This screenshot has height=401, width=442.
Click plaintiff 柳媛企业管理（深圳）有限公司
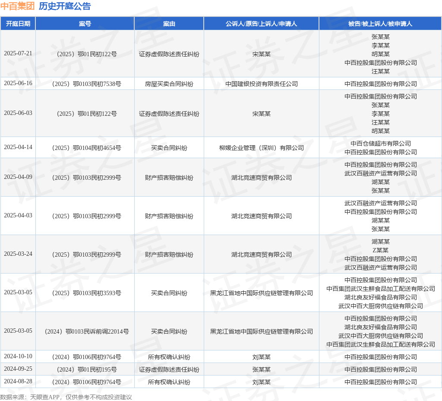pyautogui.click(x=262, y=148)
